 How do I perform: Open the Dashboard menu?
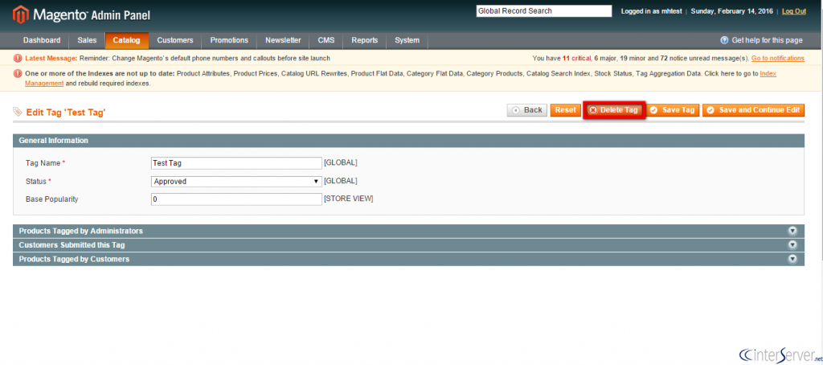tap(42, 40)
